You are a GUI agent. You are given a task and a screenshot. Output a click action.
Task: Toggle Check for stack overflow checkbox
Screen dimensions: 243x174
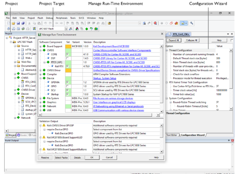pyautogui.click(x=218, y=74)
